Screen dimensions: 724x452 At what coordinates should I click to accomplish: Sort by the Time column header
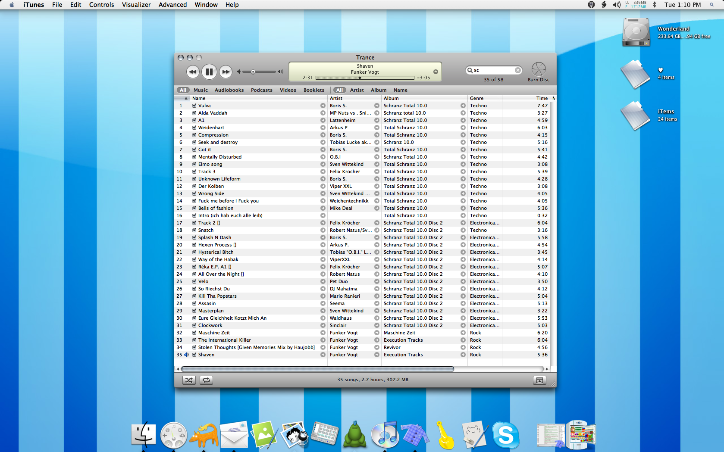point(526,98)
